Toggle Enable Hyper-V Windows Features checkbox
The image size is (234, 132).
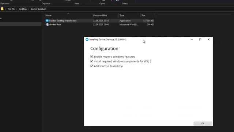point(92,56)
